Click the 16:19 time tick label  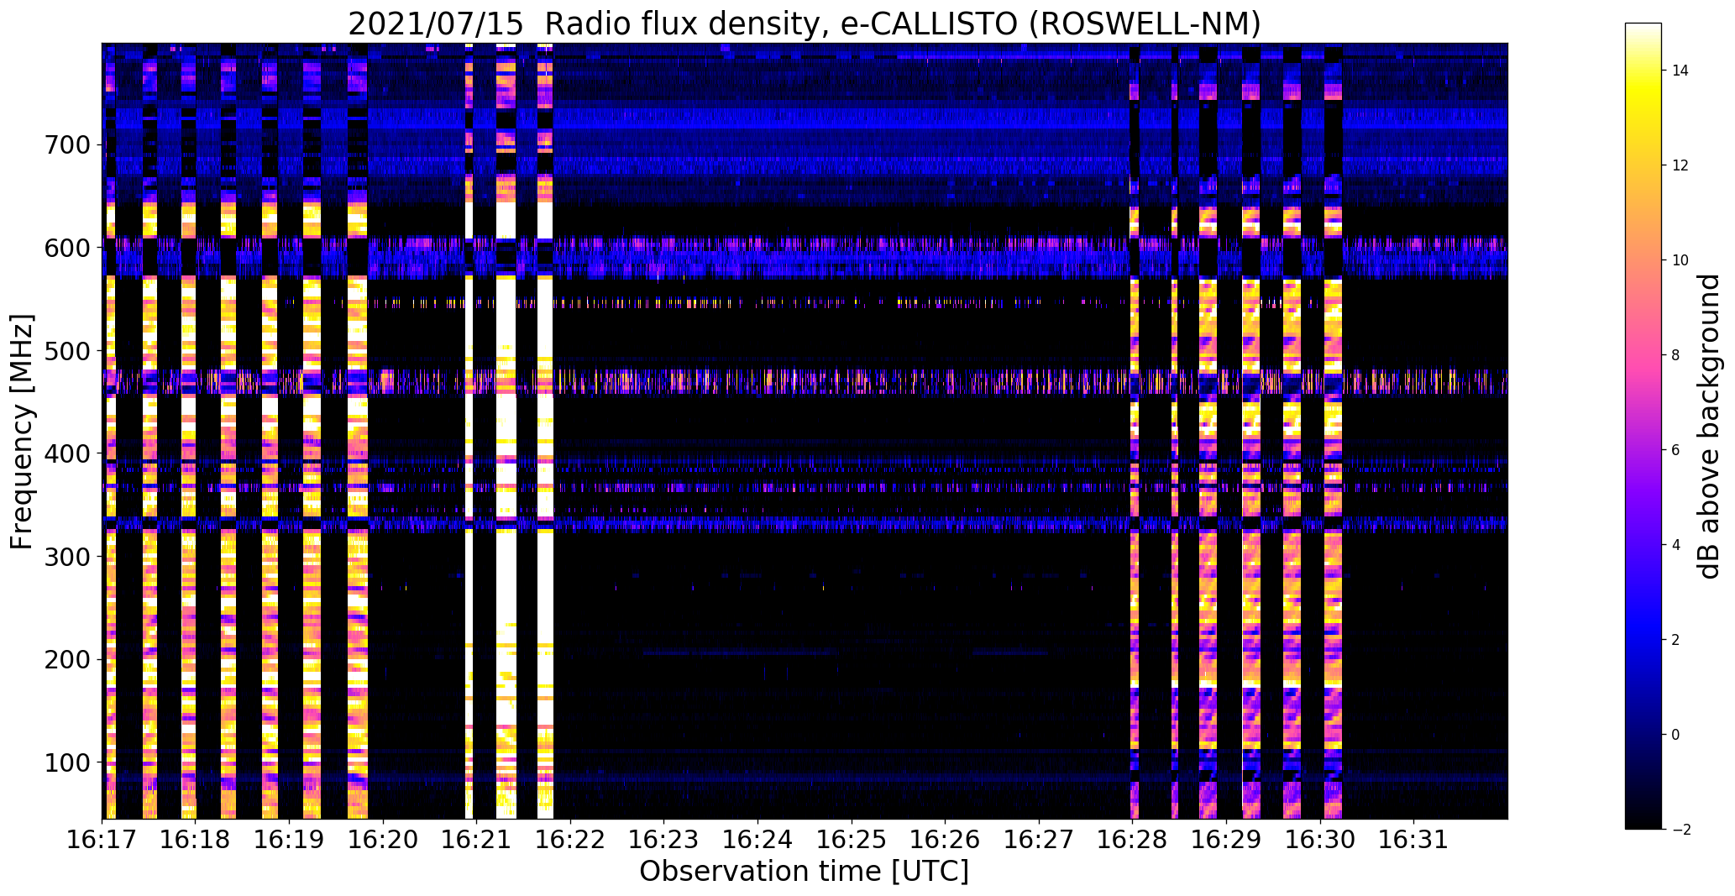289,839
